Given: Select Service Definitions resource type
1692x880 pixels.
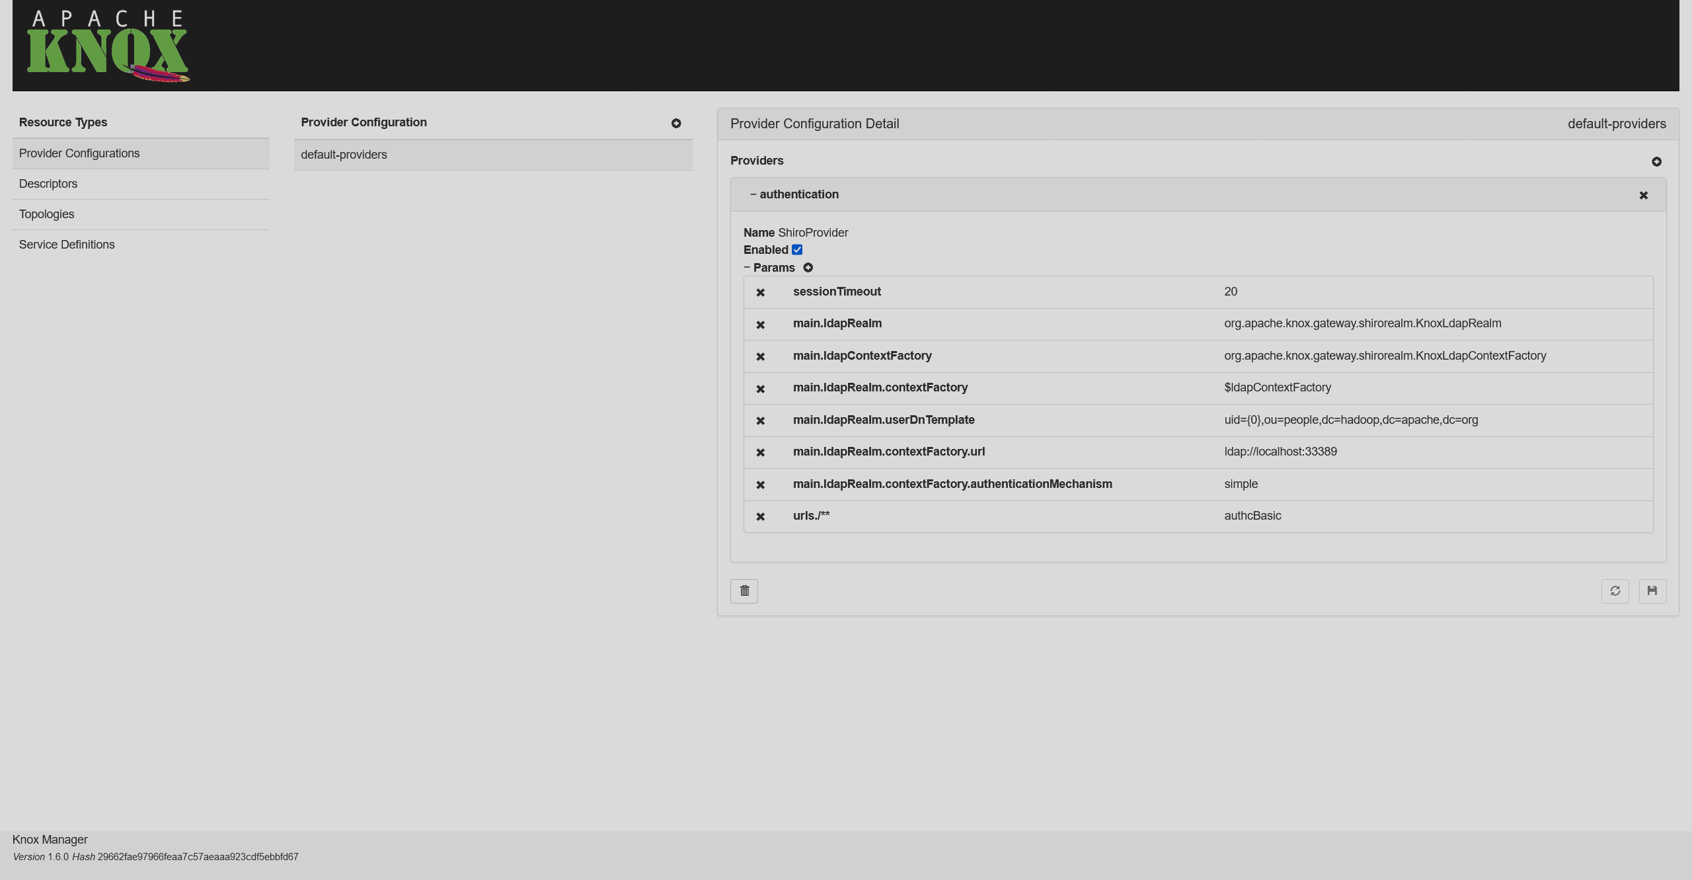Looking at the screenshot, I should [141, 245].
